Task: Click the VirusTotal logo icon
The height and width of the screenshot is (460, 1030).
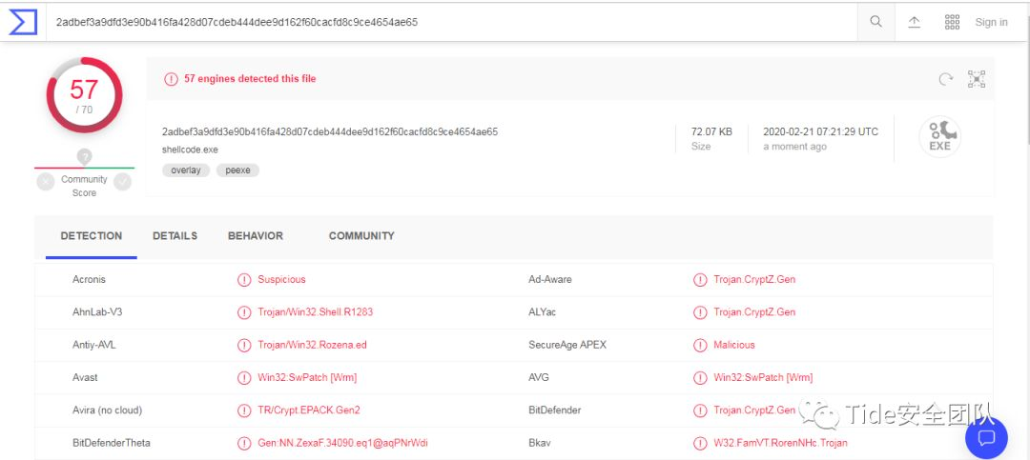Action: (23, 22)
